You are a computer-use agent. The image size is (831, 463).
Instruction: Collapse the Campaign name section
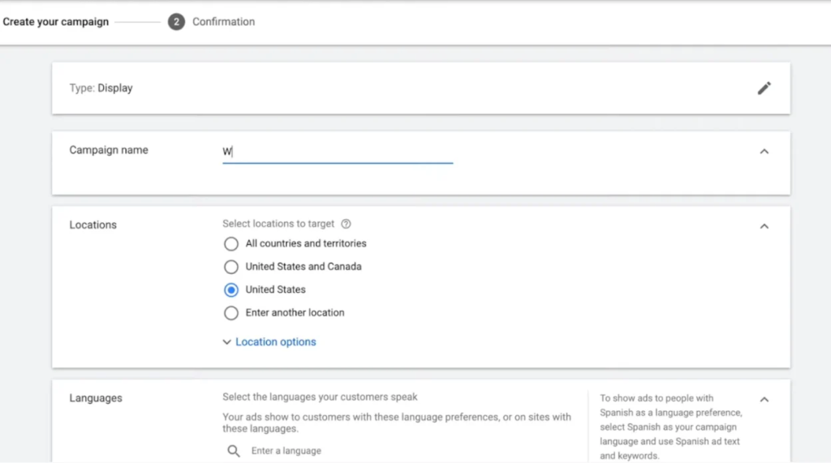[x=764, y=152]
